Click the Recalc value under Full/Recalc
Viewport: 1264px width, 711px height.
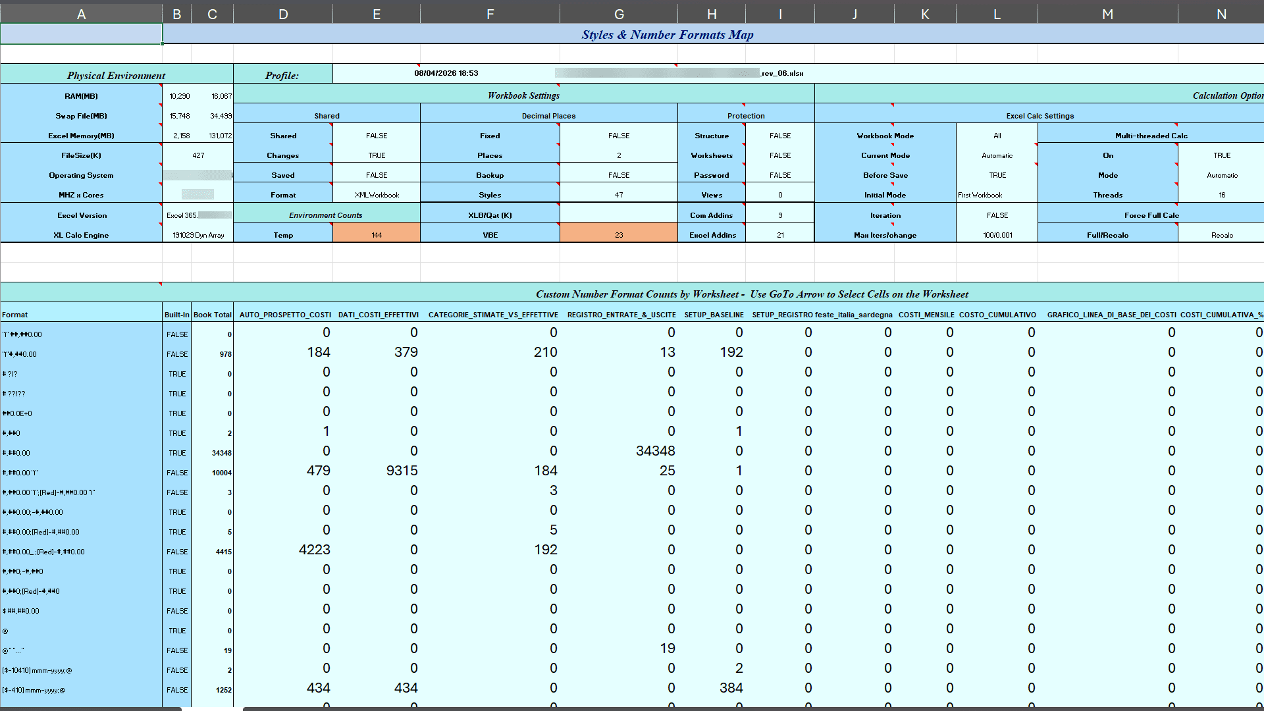(x=1222, y=234)
